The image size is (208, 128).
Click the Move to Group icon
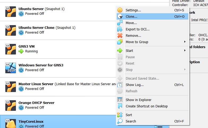[120, 42]
